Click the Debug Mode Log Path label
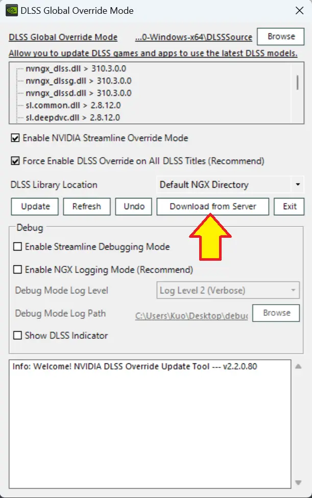312x498 pixels. point(60,313)
